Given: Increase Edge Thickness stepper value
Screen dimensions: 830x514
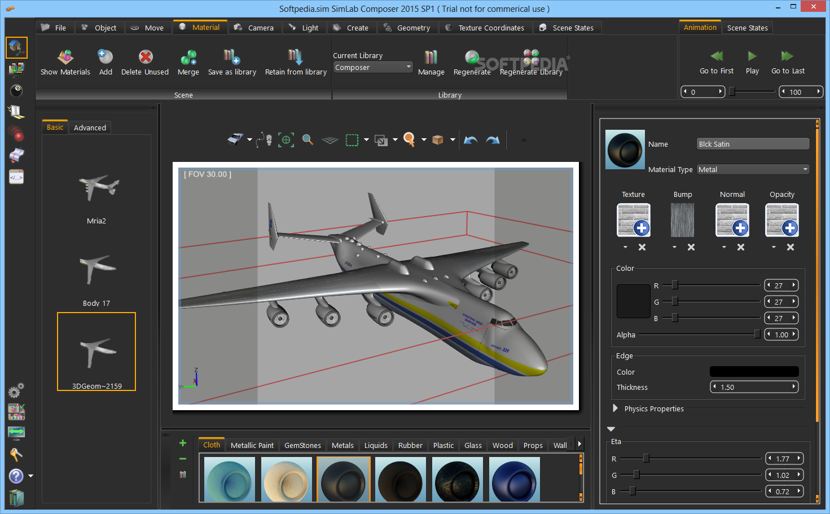Looking at the screenshot, I should tap(794, 386).
